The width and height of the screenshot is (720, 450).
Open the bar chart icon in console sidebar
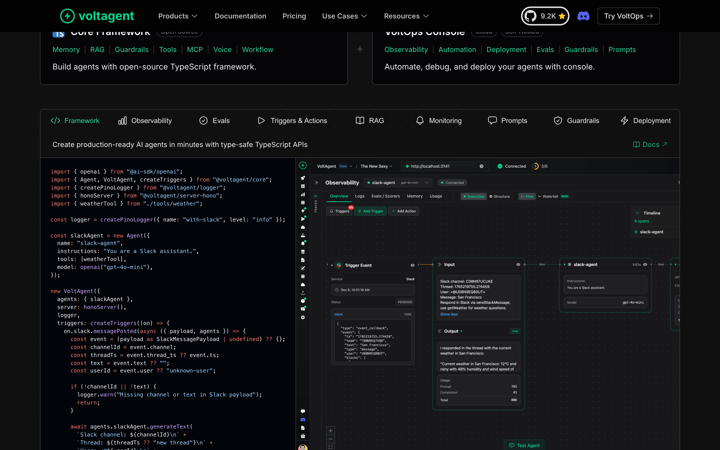303,194
